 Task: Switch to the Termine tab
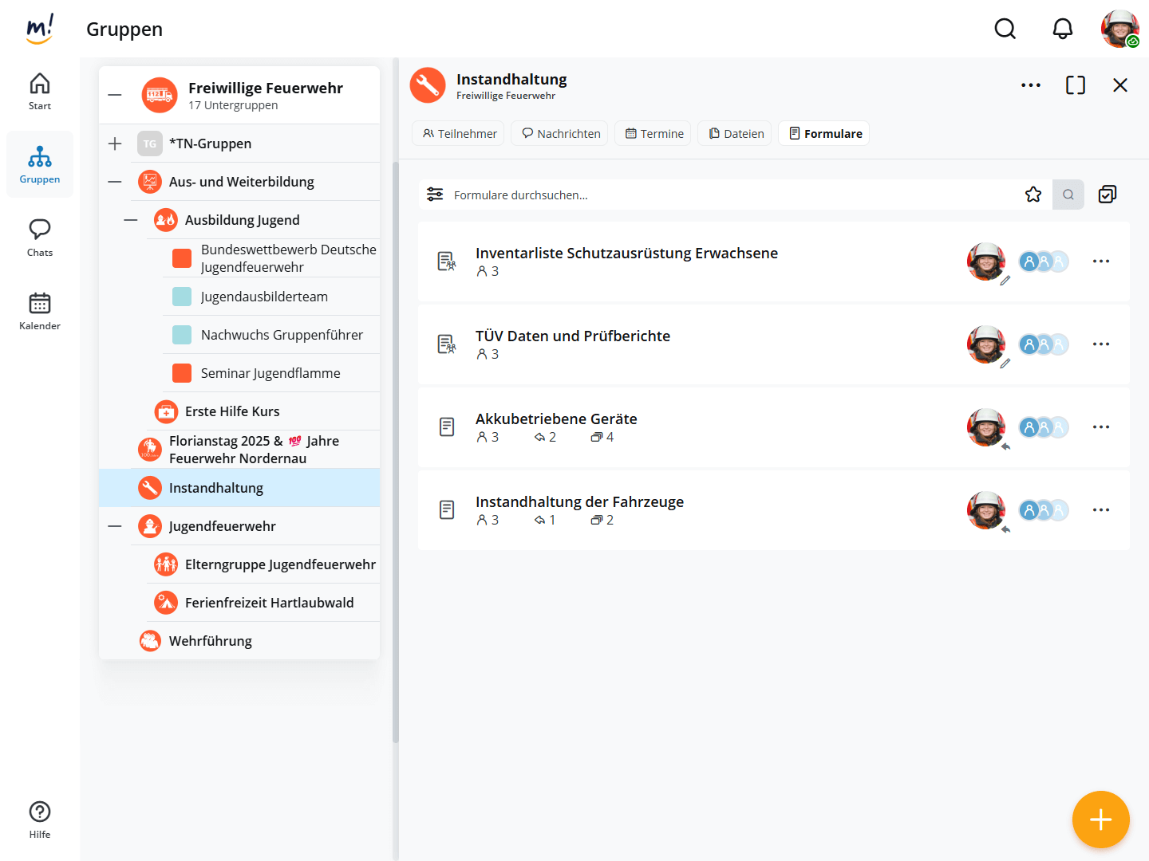[654, 134]
